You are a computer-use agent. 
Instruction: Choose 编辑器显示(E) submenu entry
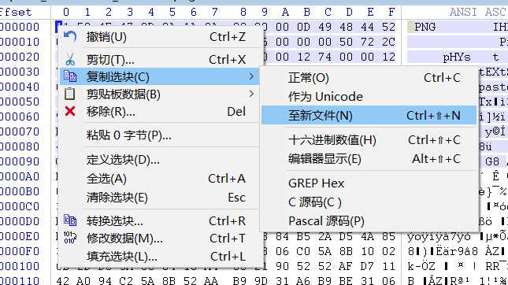tap(369, 159)
